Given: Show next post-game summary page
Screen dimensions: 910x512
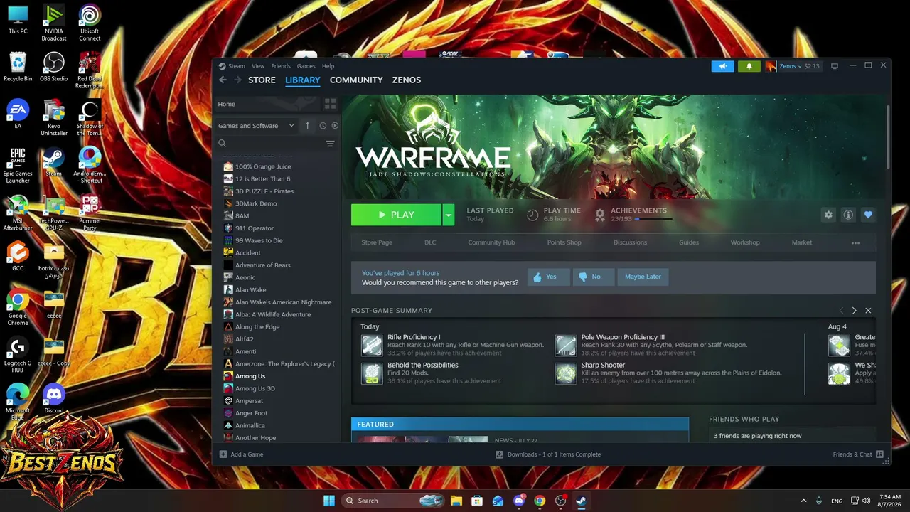Looking at the screenshot, I should 855,311.
